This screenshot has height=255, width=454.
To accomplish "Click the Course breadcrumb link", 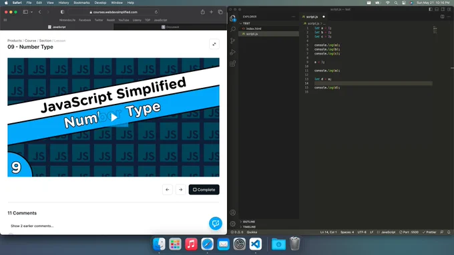I will pos(31,41).
